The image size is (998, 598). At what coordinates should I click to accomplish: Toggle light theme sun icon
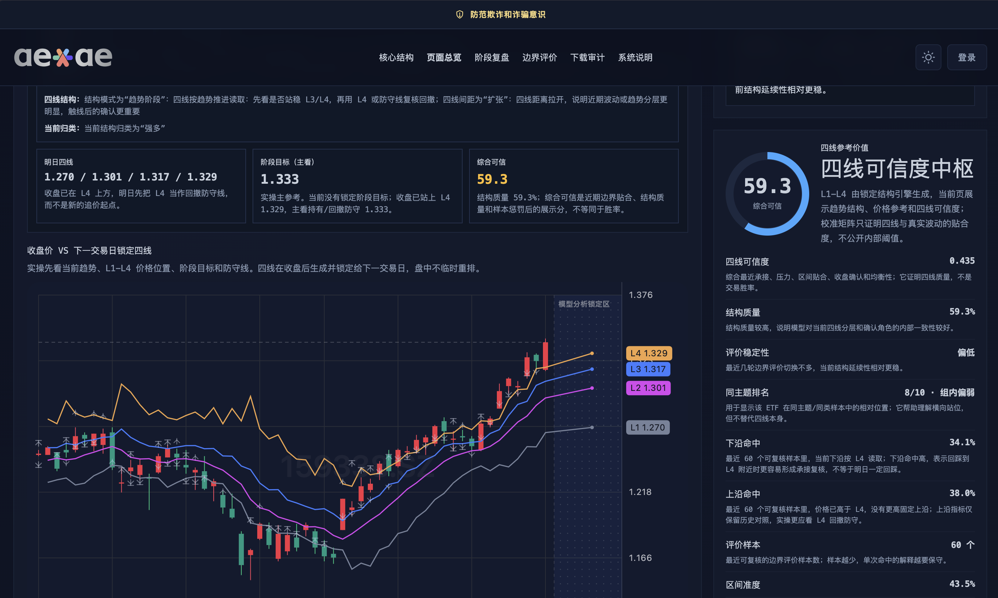[x=928, y=57]
